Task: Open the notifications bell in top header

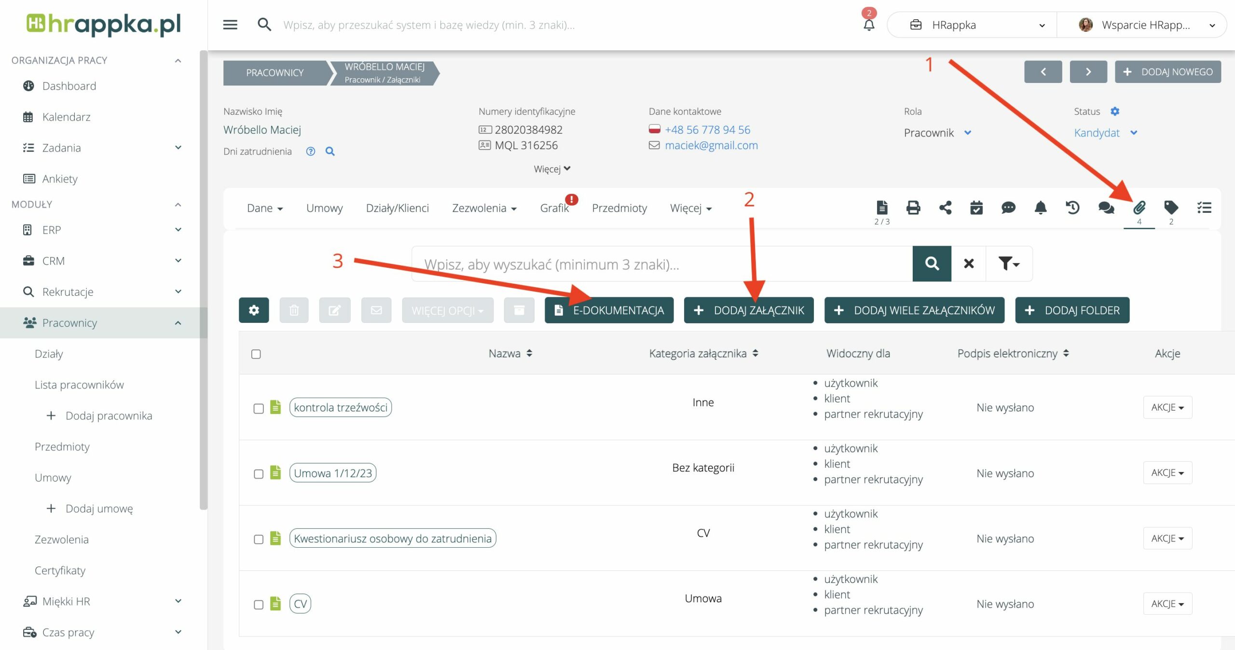Action: click(x=868, y=25)
